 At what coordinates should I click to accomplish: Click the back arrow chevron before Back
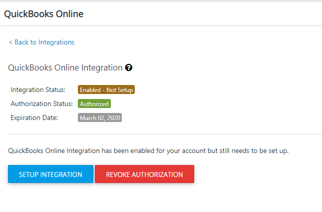coord(10,42)
